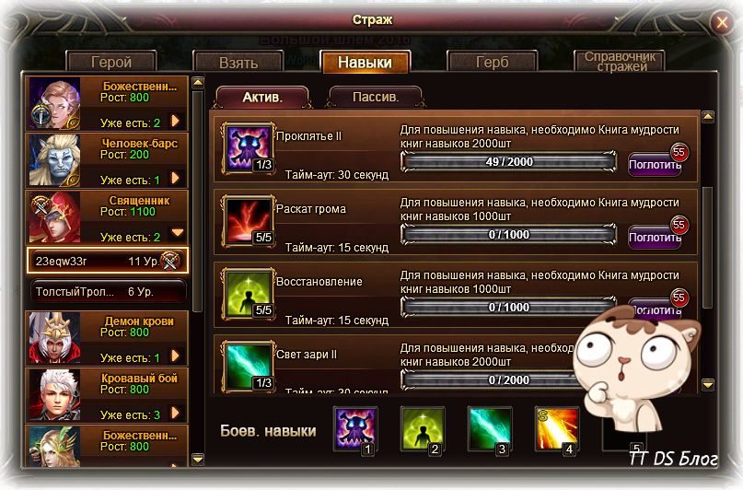Select guard ТолстыйТрол... 6 Ур.
The width and height of the screenshot is (743, 490).
[x=108, y=291]
